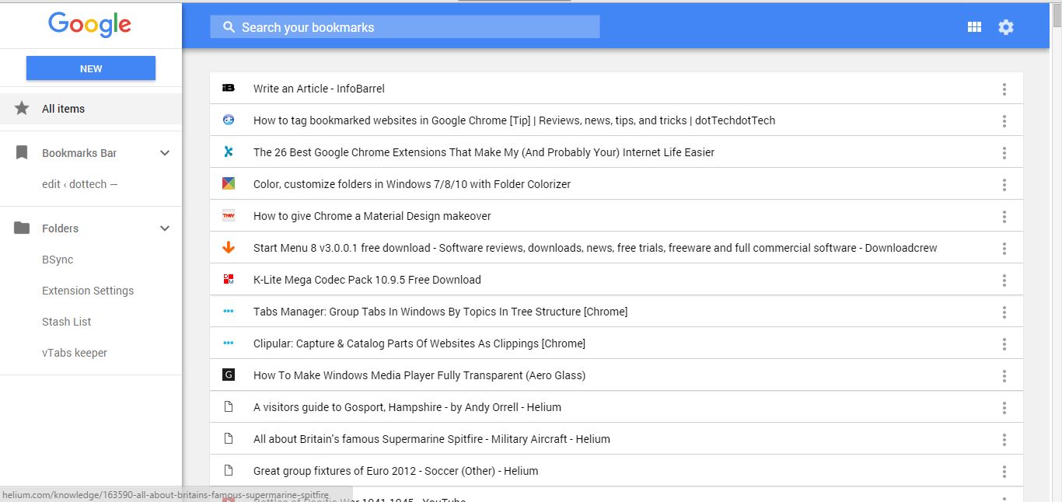Collapse the Bookmarks Bar section
Image resolution: width=1062 pixels, height=502 pixels.
(x=164, y=152)
